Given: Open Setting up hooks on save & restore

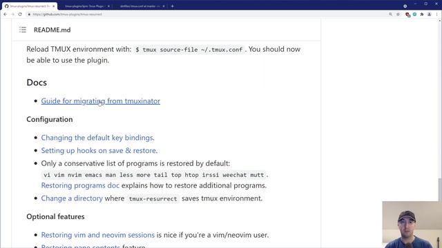Looking at the screenshot, I should 99,150.
